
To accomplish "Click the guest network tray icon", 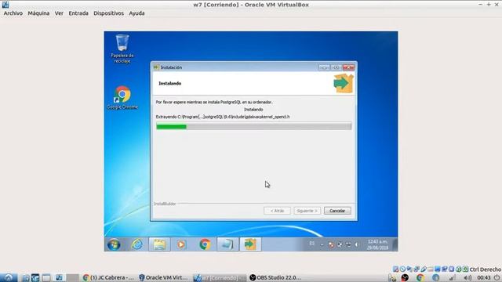I will pyautogui.click(x=348, y=245).
